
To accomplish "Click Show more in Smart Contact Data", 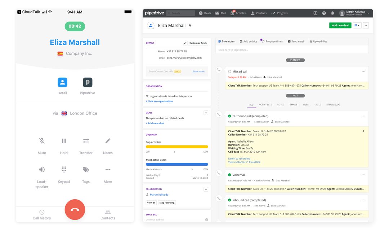I will [x=198, y=71].
